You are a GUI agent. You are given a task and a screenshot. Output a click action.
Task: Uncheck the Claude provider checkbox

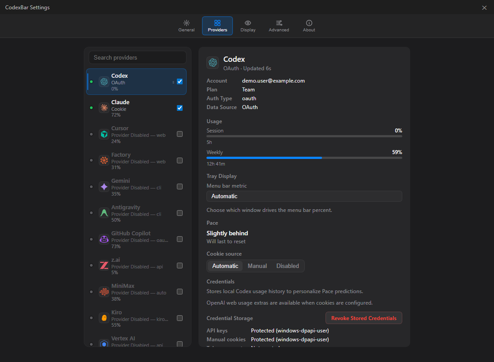pyautogui.click(x=180, y=108)
